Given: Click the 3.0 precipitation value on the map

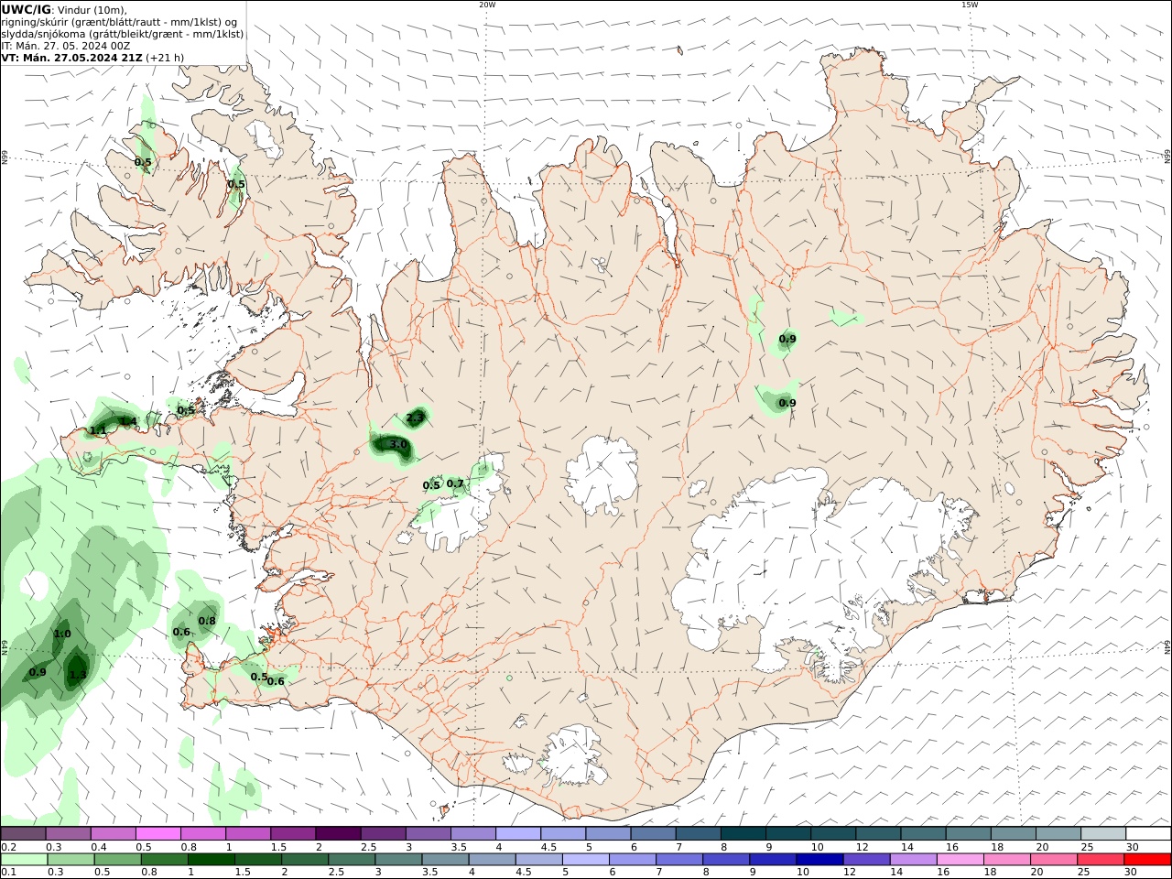Looking at the screenshot, I should click(x=398, y=445).
